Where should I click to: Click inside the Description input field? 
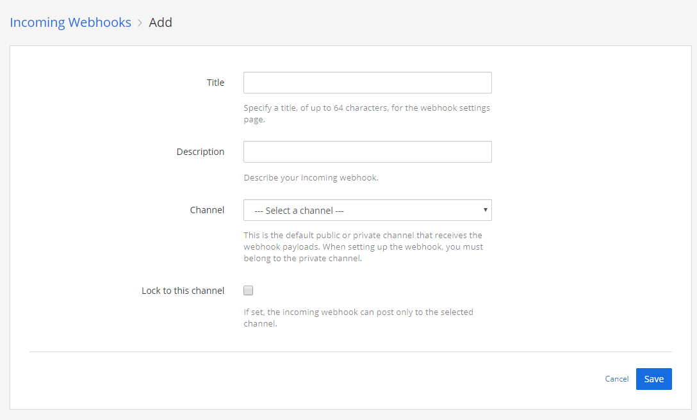pyautogui.click(x=367, y=152)
